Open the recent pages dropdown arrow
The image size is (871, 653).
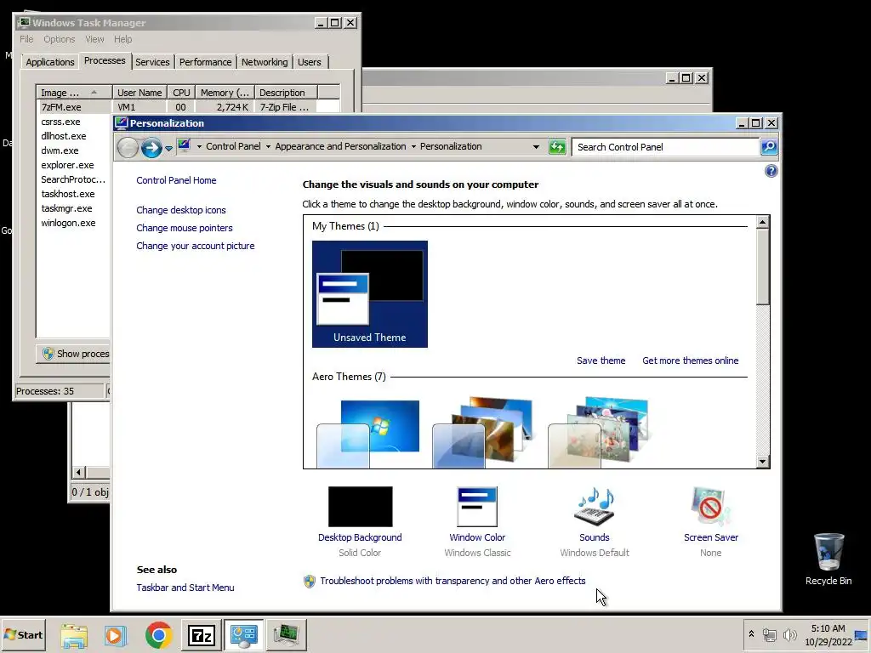point(168,148)
